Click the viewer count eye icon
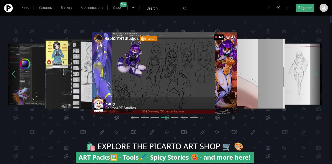This screenshot has width=332, height=164. 228,37
